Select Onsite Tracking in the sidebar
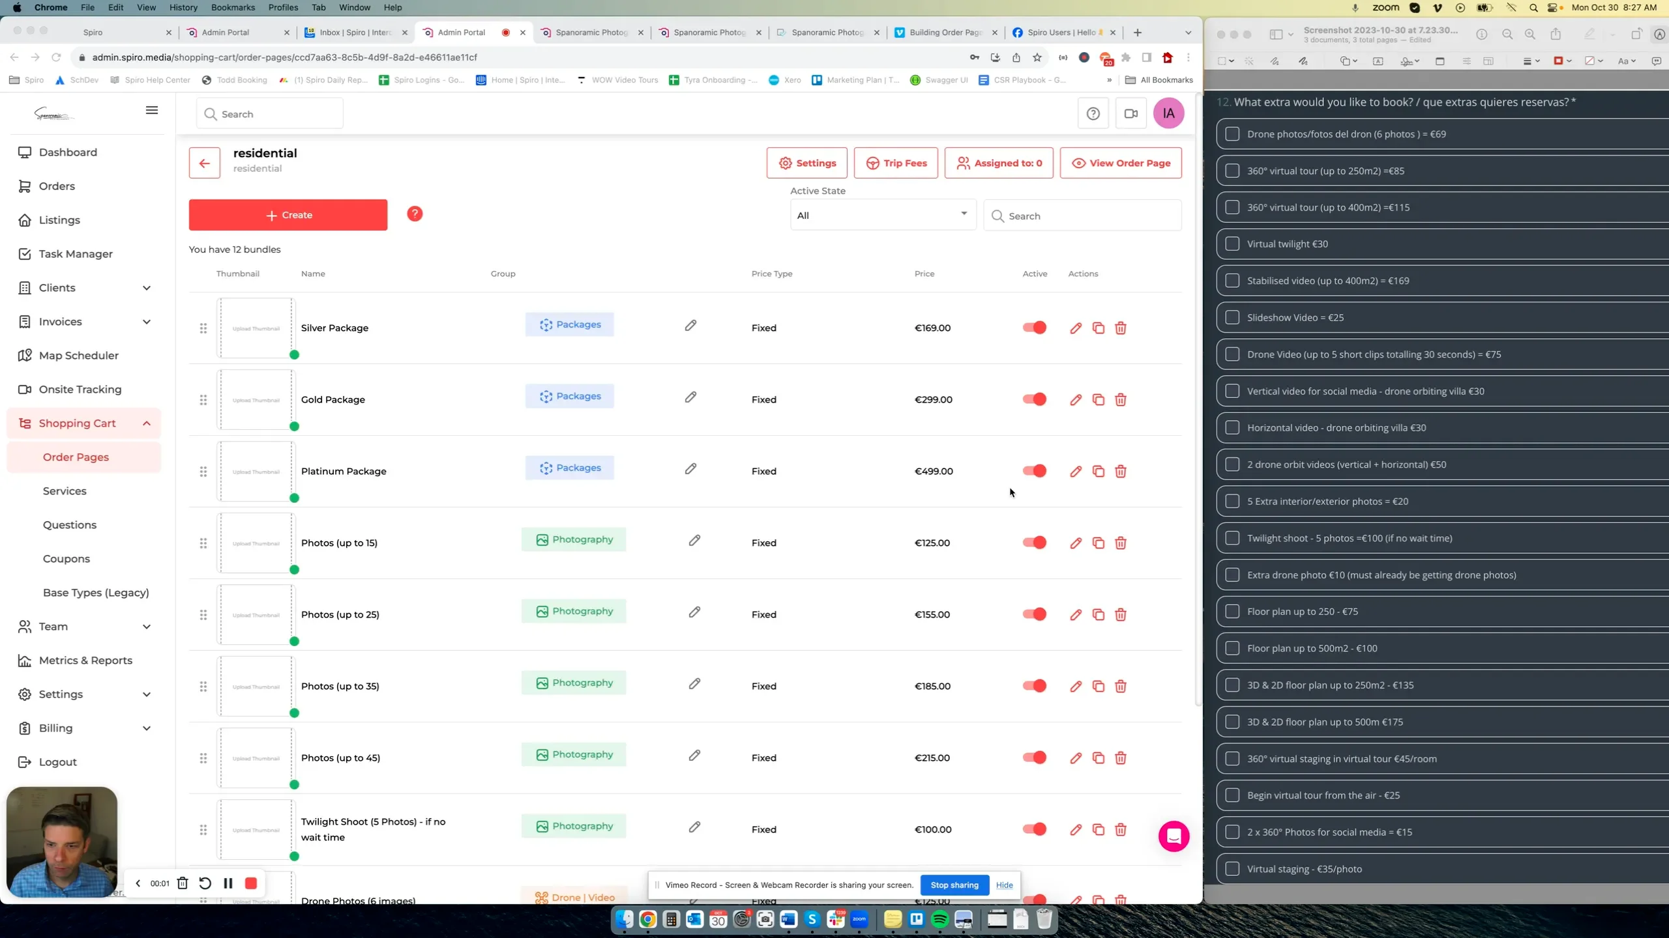This screenshot has width=1669, height=938. 80,389
